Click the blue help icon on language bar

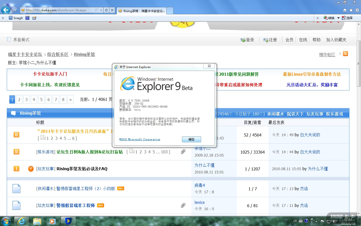[x=306, y=221]
